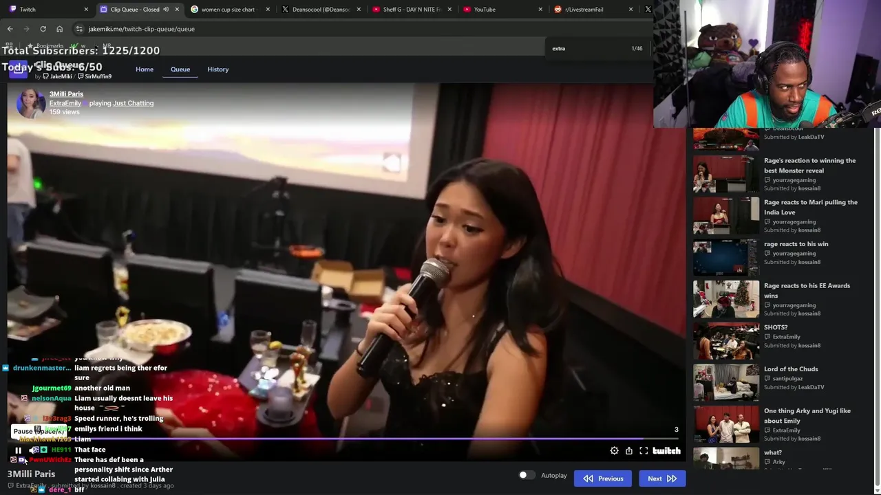Pause the Twitch clip playback
The width and height of the screenshot is (881, 495).
pos(19,451)
